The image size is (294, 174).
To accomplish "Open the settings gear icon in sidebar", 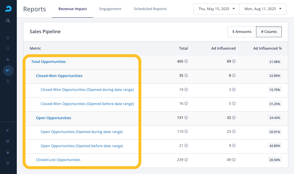I will [8, 163].
